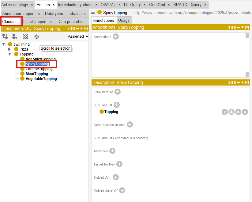Close the Description panel
This screenshot has height=202, width=252.
(247, 83)
